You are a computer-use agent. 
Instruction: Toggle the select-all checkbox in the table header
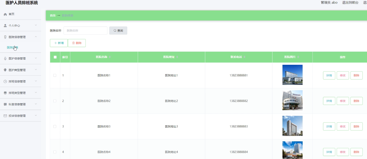pos(55,57)
